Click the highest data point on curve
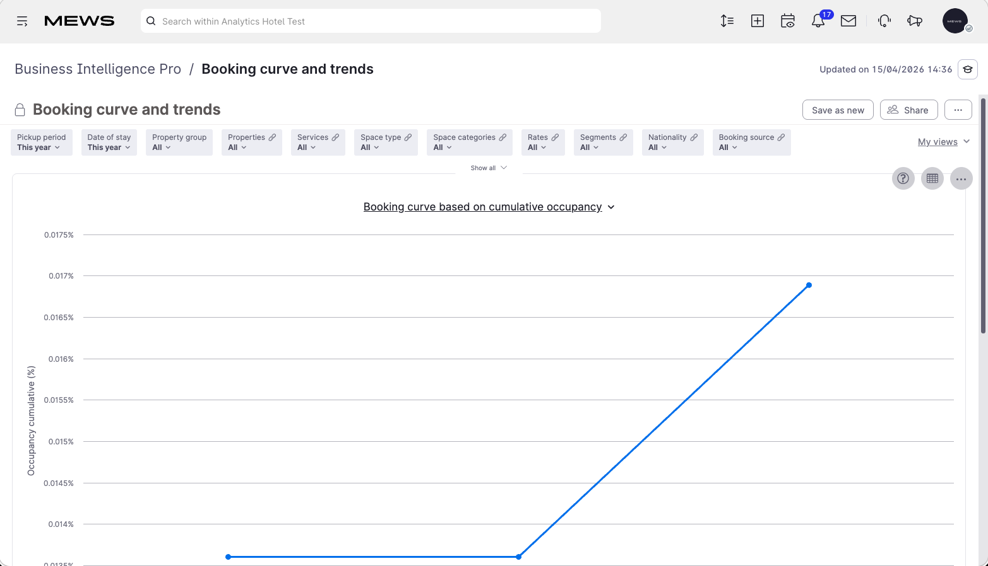988x566 pixels. pyautogui.click(x=809, y=285)
